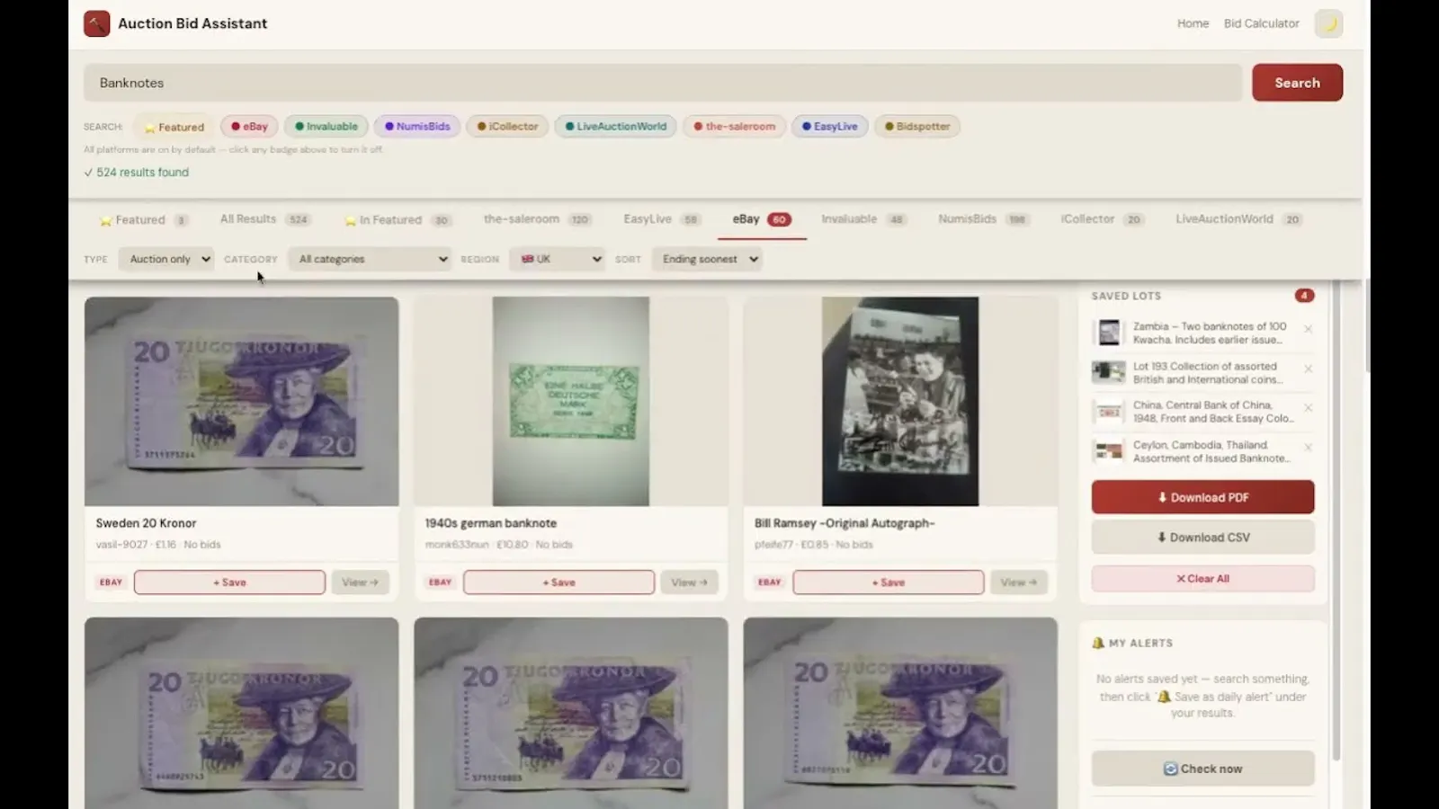
Task: Click 'Sweden 20 Kronor' title text
Action: tap(146, 523)
